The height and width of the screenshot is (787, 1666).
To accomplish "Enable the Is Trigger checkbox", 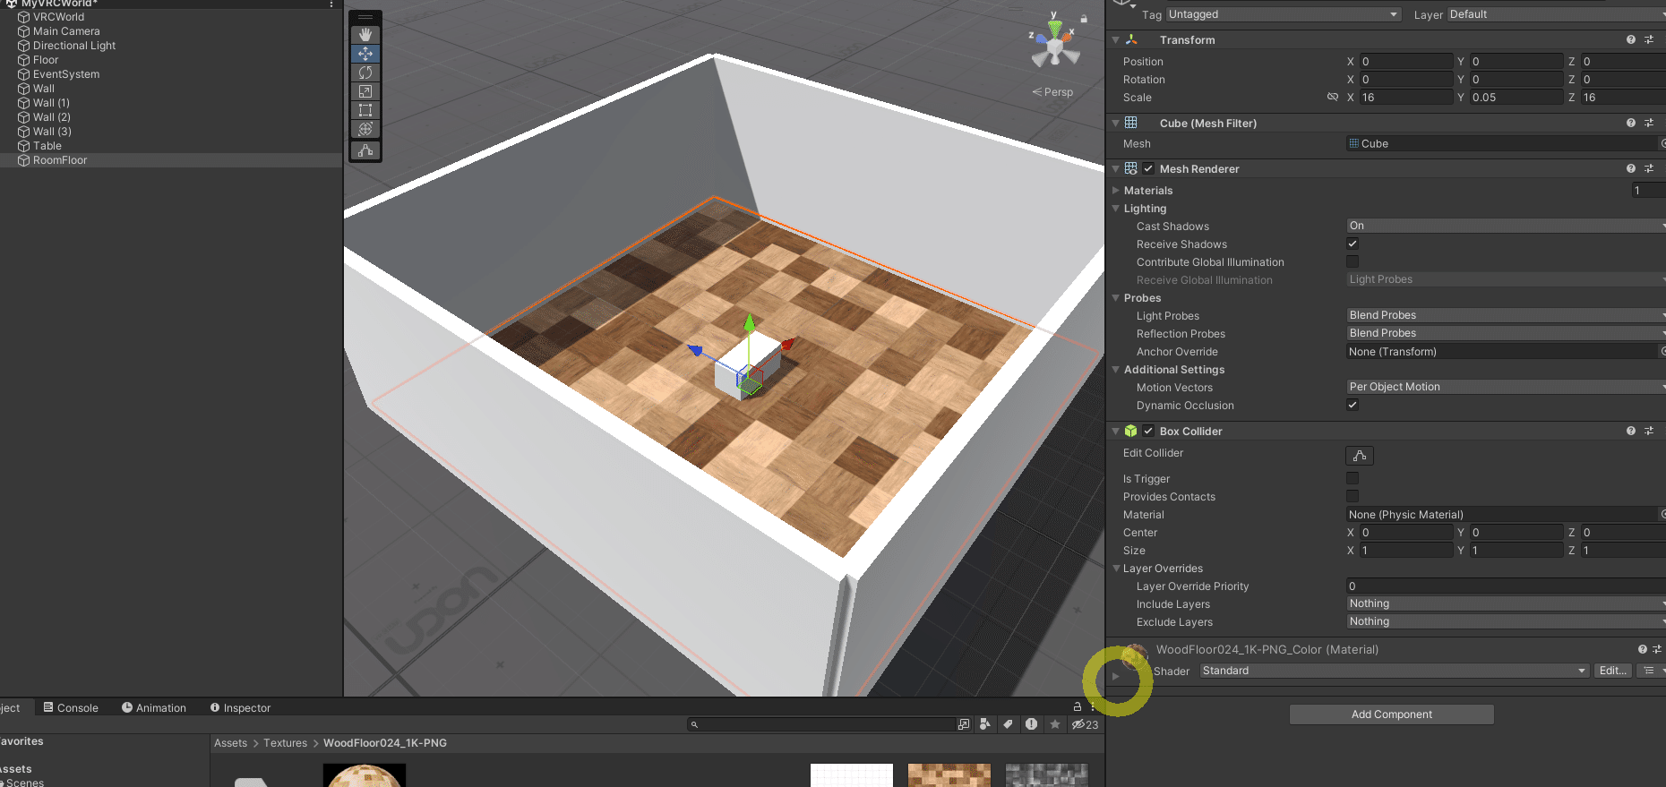I will (x=1353, y=479).
